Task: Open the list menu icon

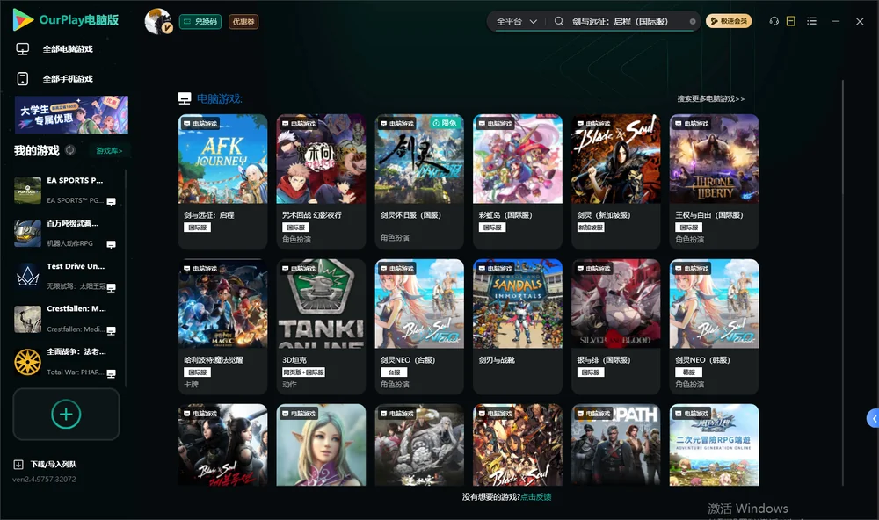Action: [811, 21]
